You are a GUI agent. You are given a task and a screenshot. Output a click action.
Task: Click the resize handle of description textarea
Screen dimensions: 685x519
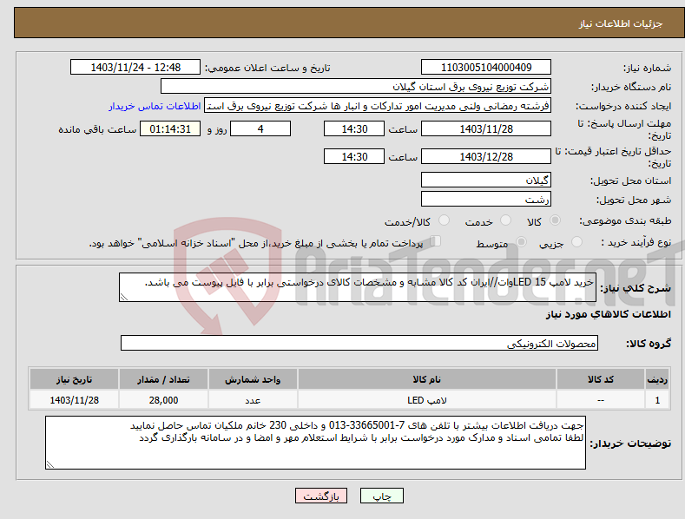124,297
